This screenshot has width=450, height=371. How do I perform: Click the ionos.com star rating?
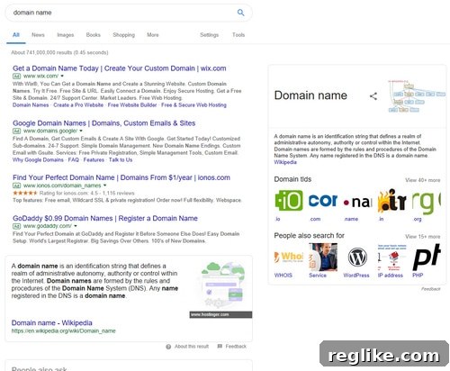[x=25, y=193]
